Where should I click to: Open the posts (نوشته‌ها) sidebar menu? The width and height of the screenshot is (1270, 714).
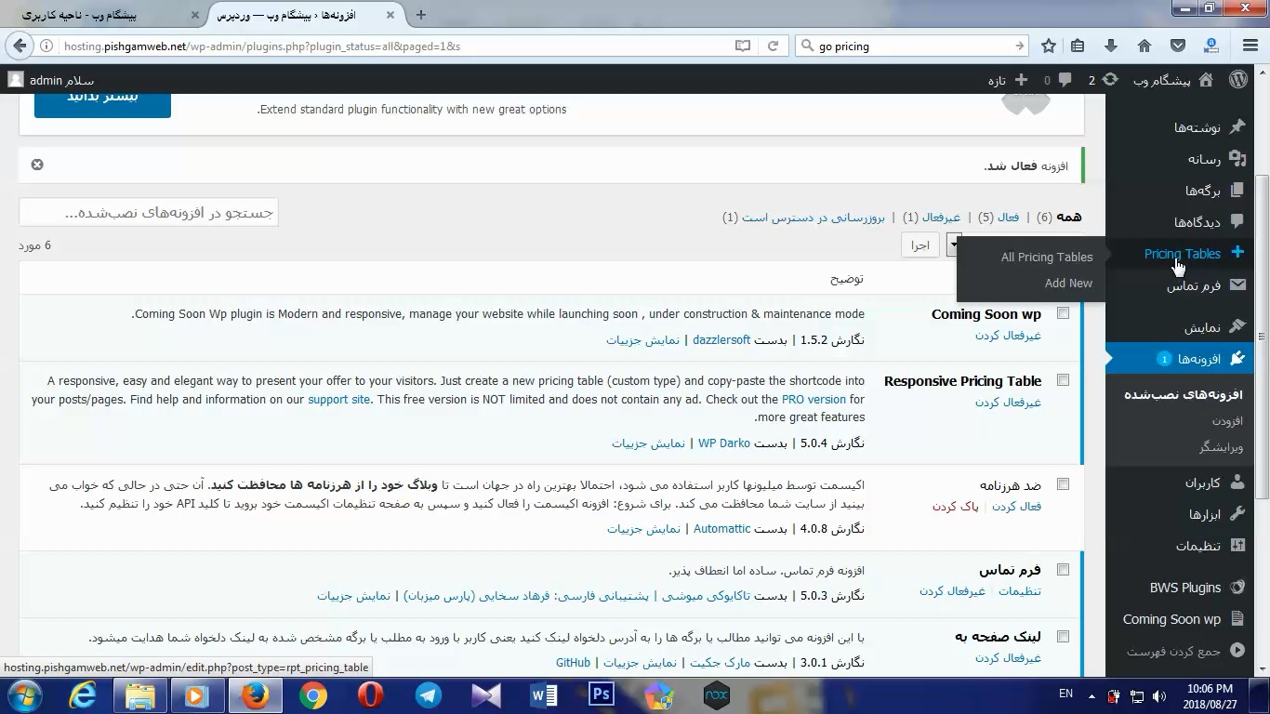pos(1196,127)
